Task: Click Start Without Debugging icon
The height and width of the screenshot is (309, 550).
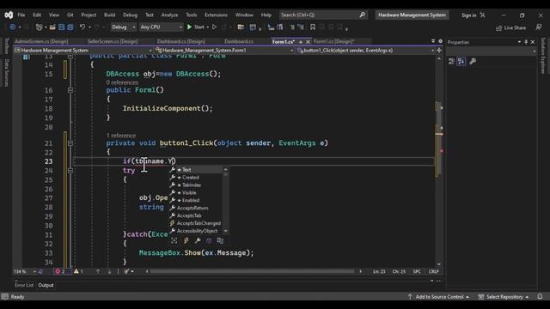Action: tap(214, 27)
